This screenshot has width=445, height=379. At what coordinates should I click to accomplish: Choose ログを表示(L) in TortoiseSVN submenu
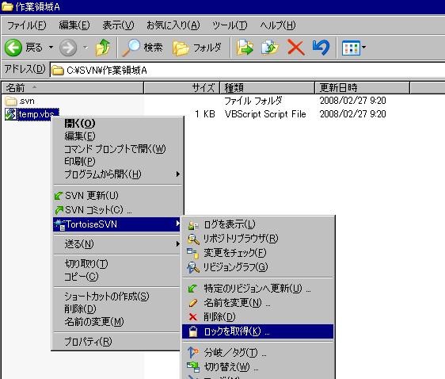click(x=257, y=224)
